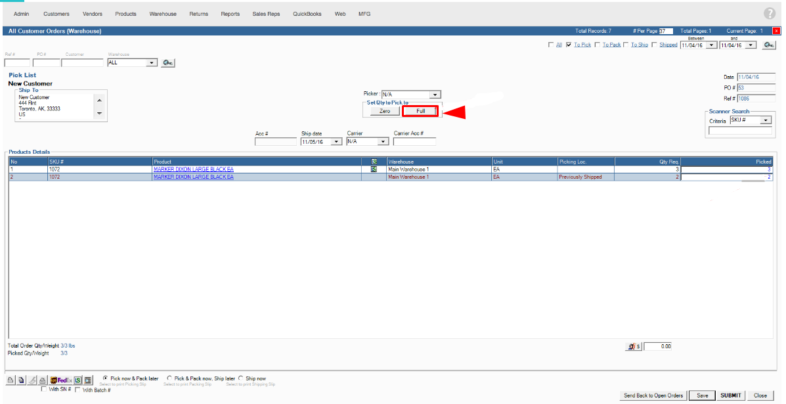The height and width of the screenshot is (404, 786).
Task: Expand the Carrier dropdown
Action: 383,141
